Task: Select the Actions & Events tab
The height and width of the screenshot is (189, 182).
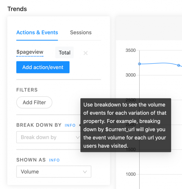Action: pos(37,32)
